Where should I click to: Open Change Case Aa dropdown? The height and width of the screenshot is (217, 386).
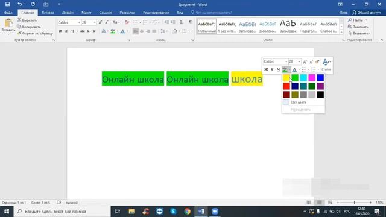(x=116, y=22)
